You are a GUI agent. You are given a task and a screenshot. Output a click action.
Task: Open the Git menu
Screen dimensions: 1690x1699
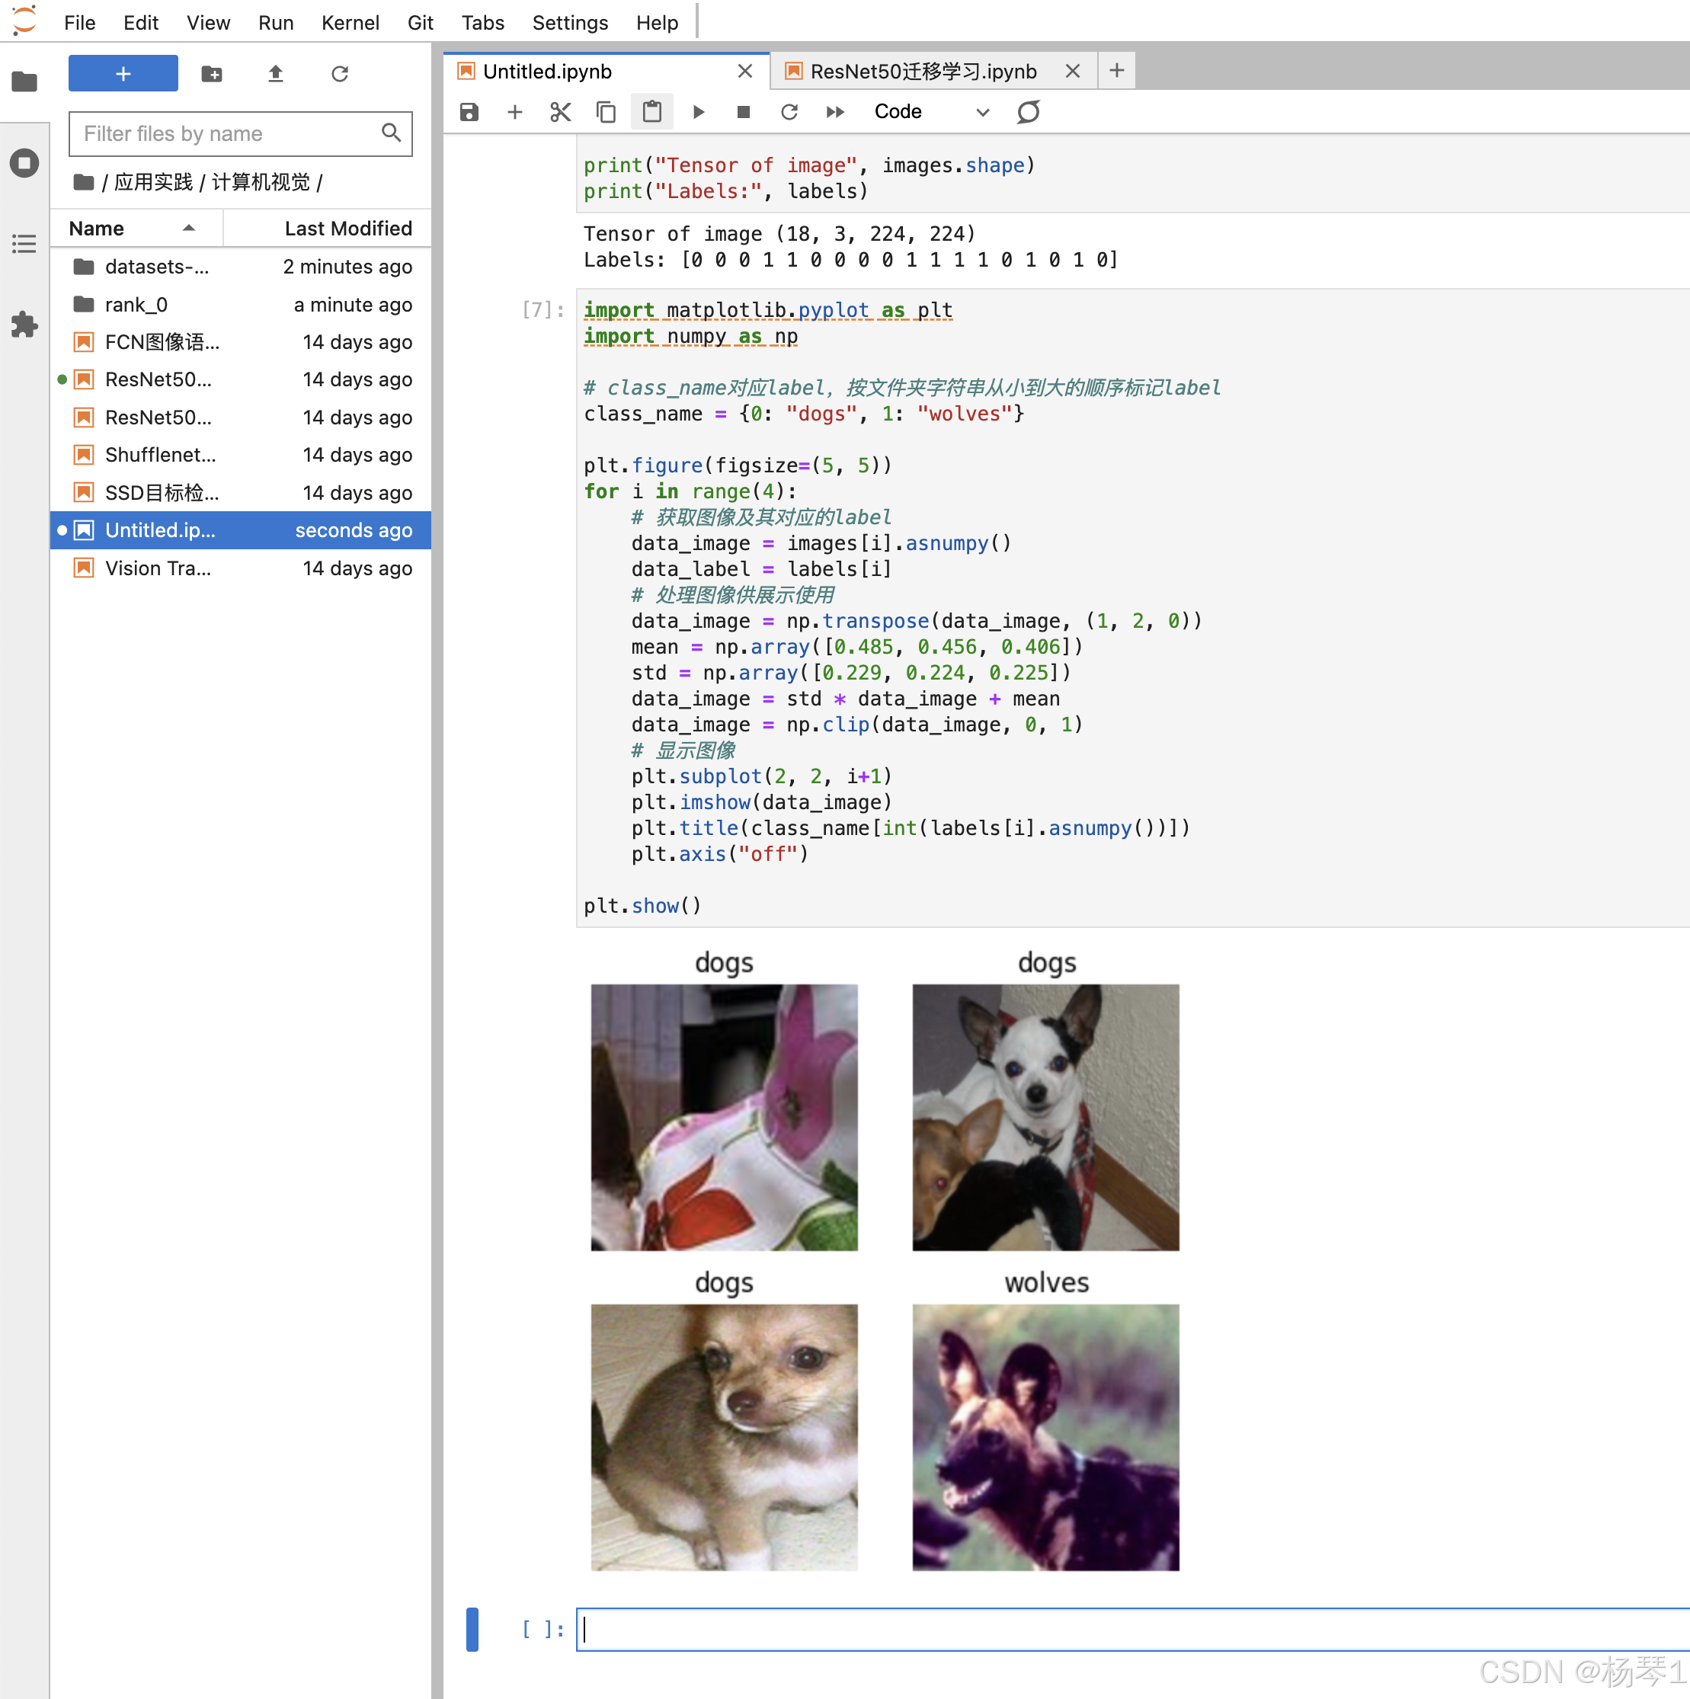click(x=421, y=22)
